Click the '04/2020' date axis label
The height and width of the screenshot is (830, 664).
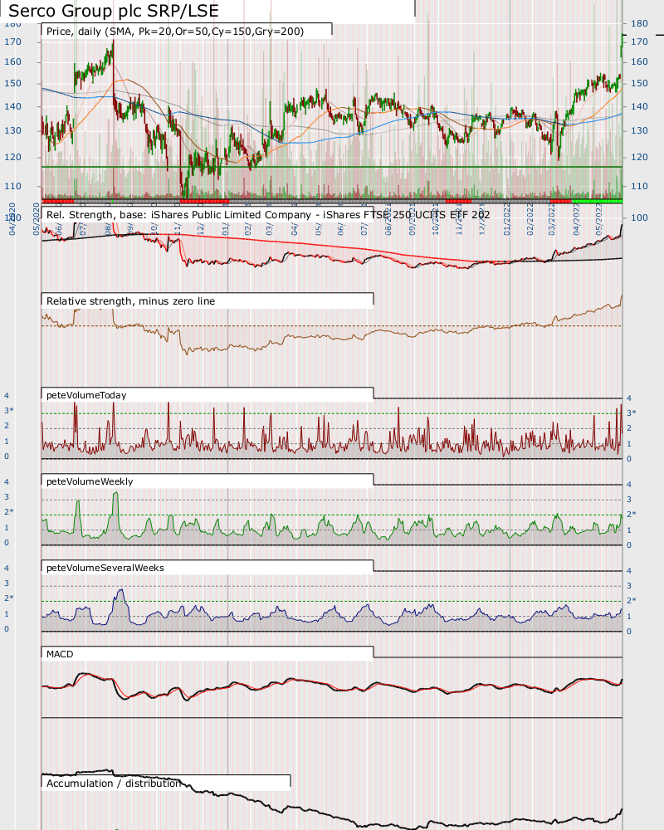pos(12,218)
